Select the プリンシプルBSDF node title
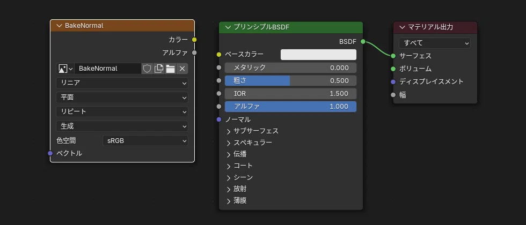The width and height of the screenshot is (526, 225). (261, 27)
